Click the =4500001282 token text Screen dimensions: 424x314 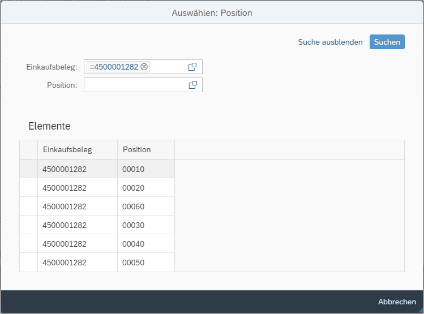point(114,67)
